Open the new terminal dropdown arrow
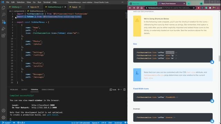Screen dimensions: 221x124 click(121, 90)
